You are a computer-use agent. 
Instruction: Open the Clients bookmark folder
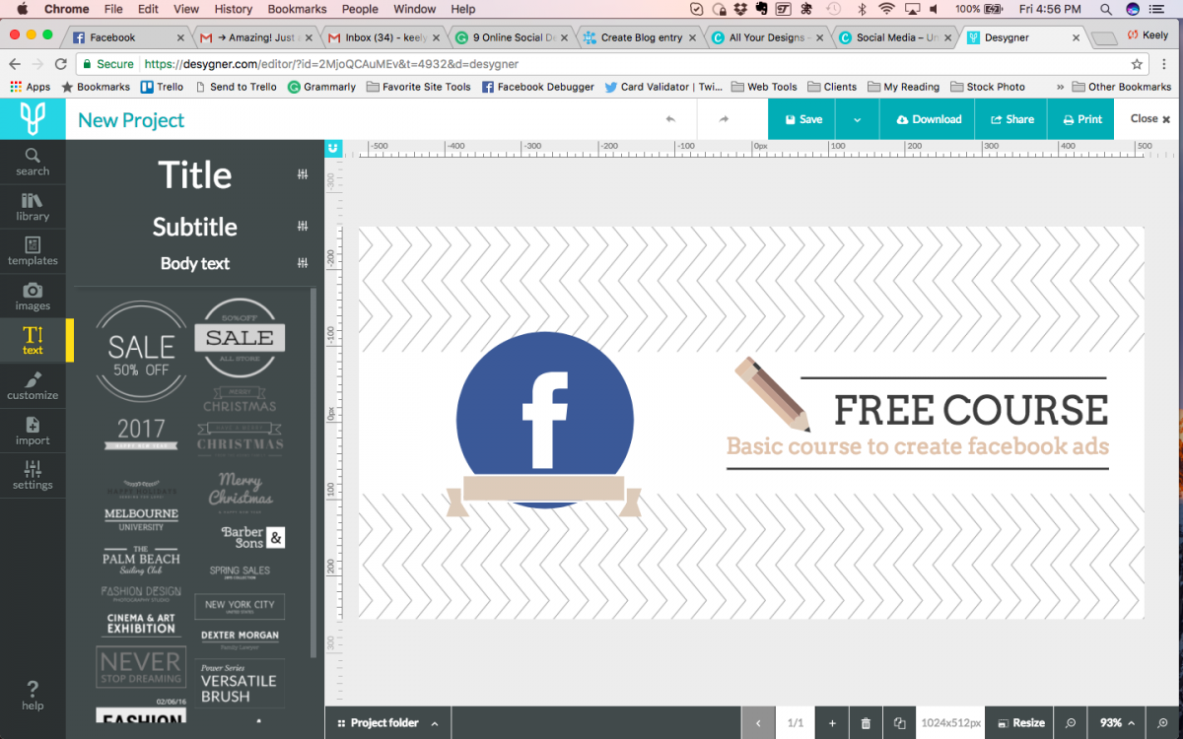pyautogui.click(x=832, y=87)
